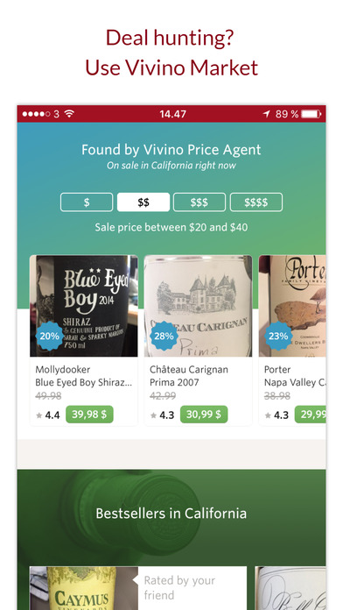Open the Porter Napa Valley wine photo
The height and width of the screenshot is (610, 343).
[292, 306]
